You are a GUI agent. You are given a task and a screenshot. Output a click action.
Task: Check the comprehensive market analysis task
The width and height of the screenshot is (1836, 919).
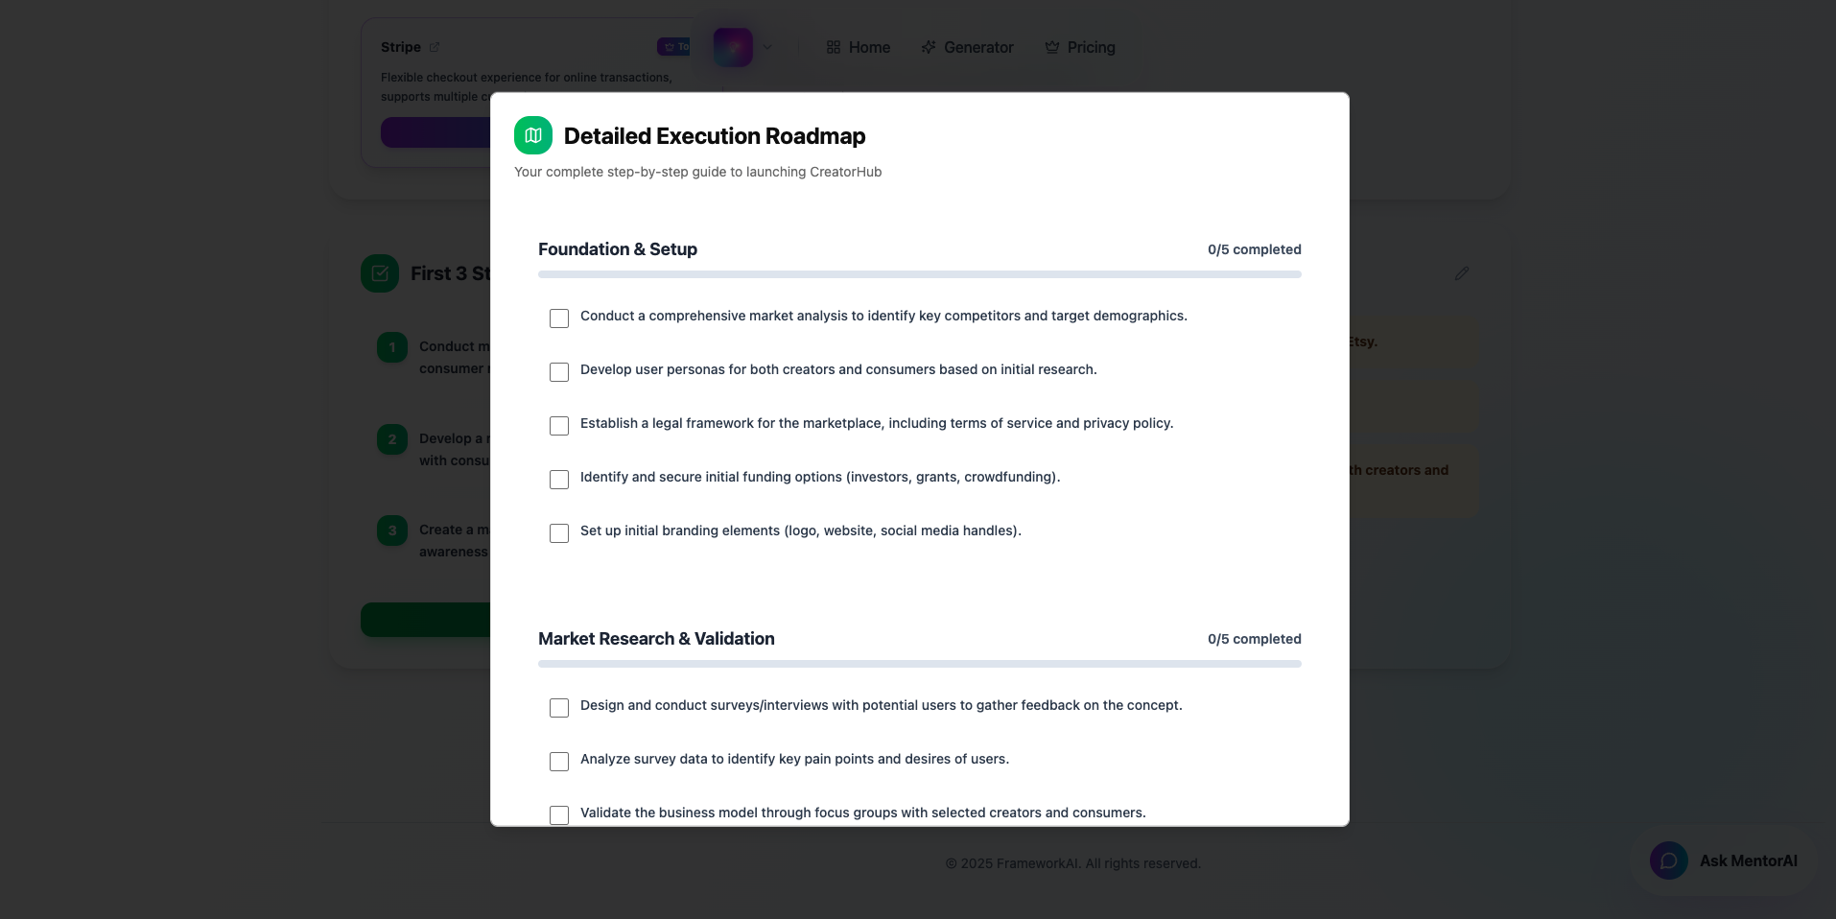click(559, 318)
